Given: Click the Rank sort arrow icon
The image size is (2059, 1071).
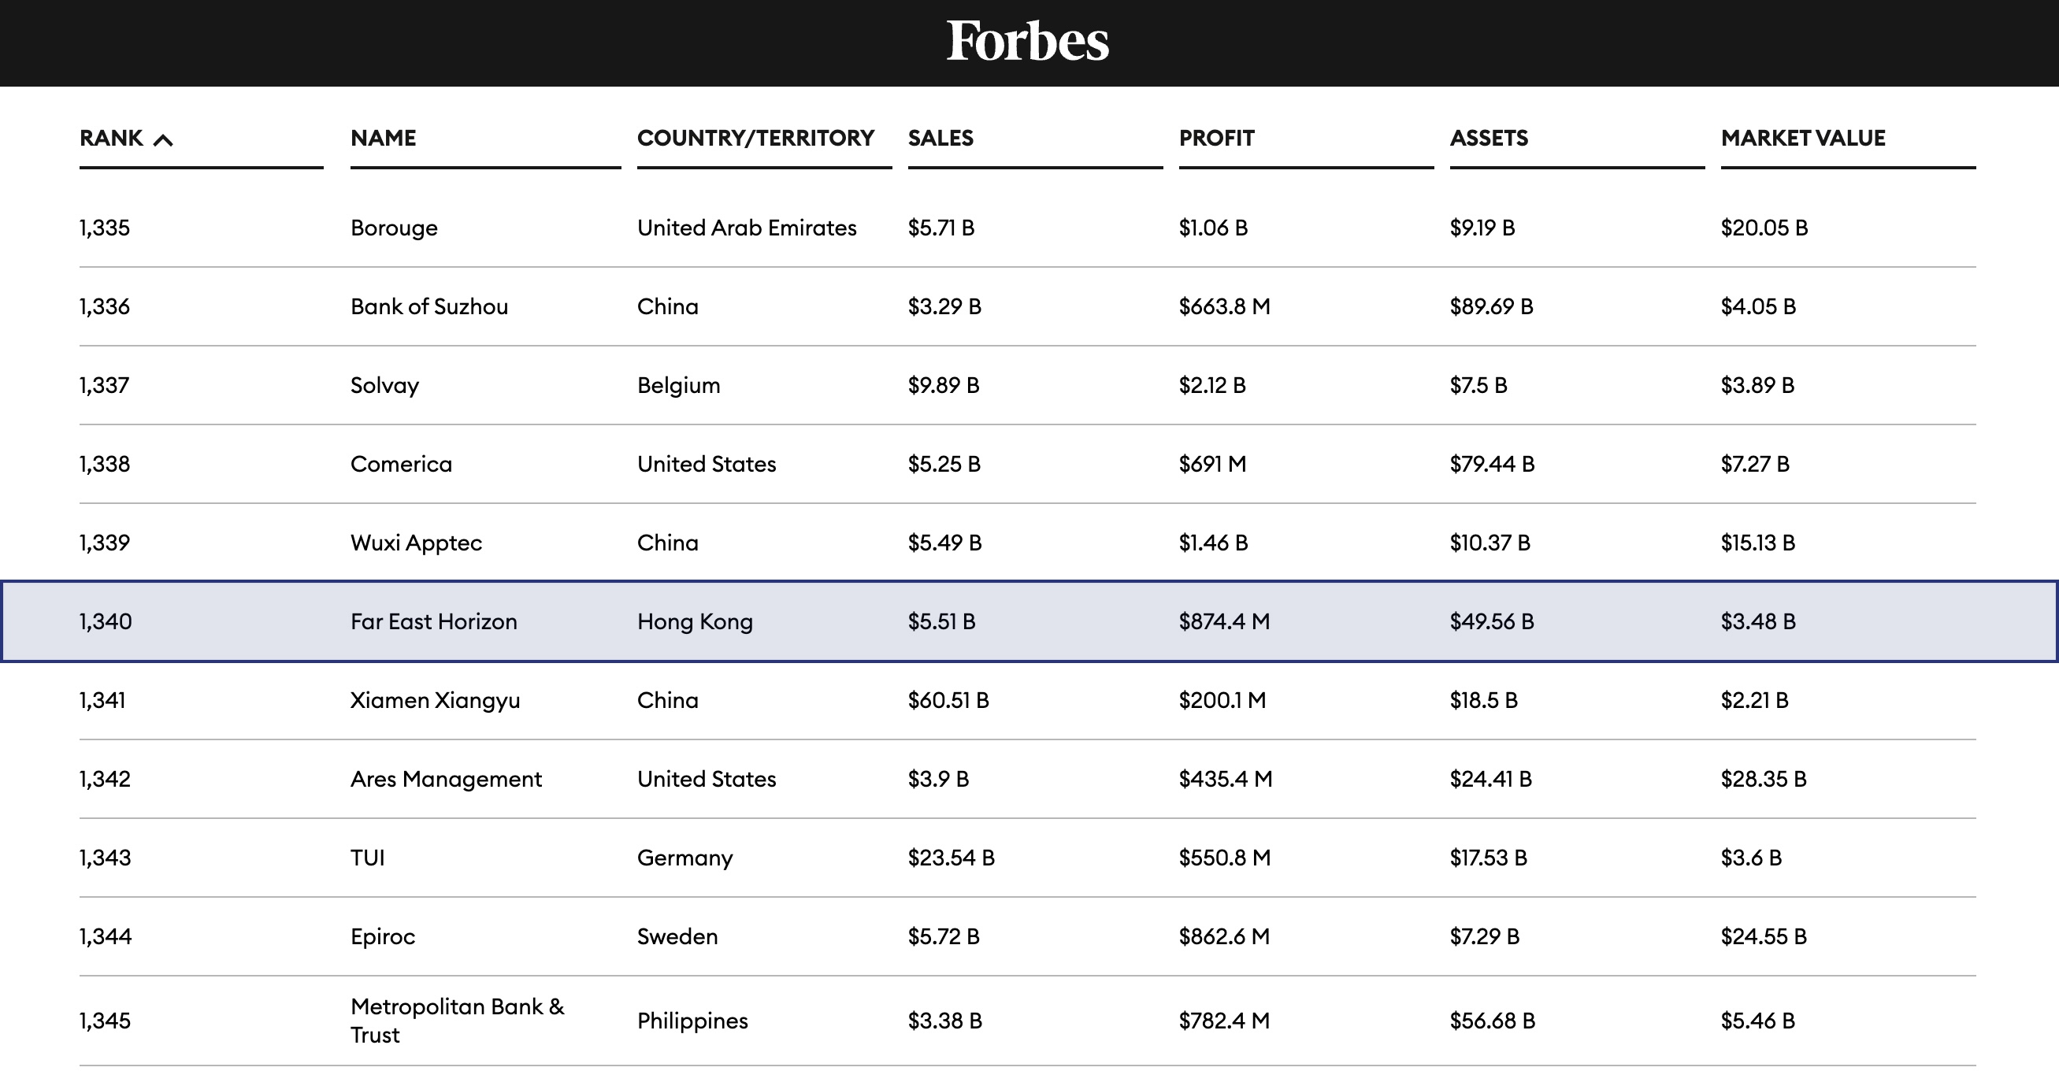Looking at the screenshot, I should 163,141.
